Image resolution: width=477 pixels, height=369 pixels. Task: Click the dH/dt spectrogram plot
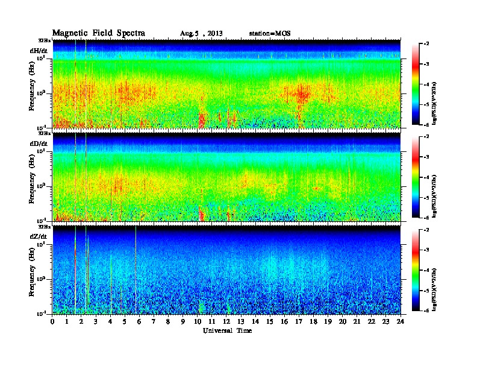(226, 84)
